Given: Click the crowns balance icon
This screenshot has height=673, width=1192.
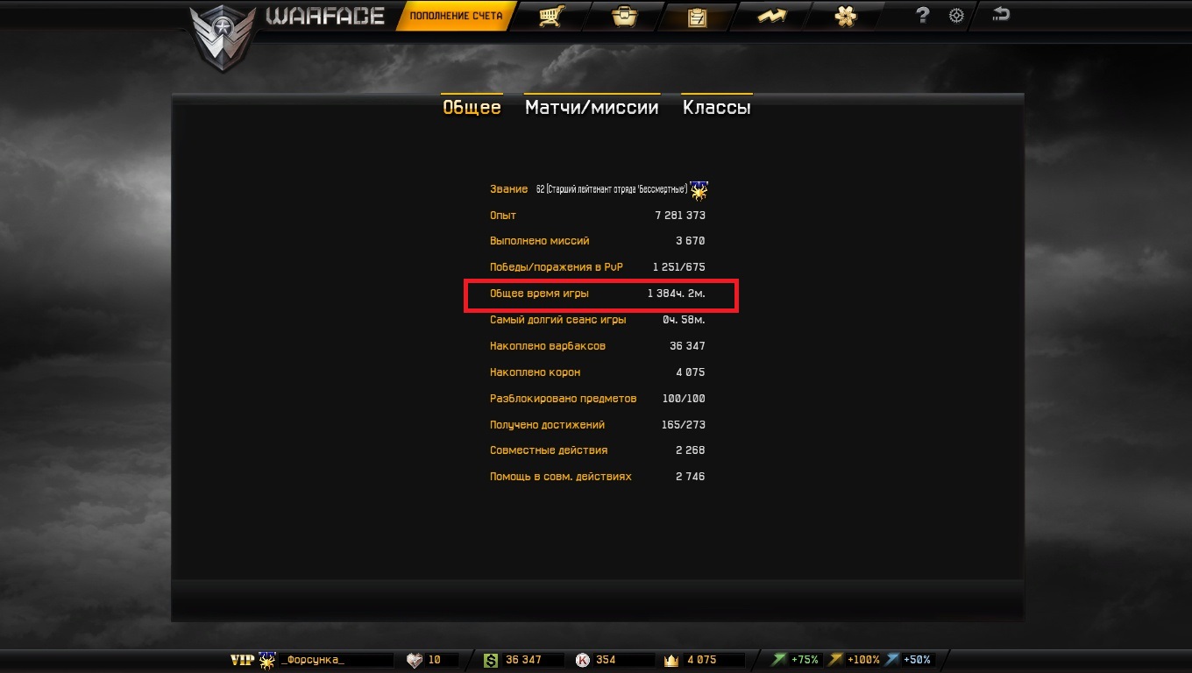Looking at the screenshot, I should (673, 660).
